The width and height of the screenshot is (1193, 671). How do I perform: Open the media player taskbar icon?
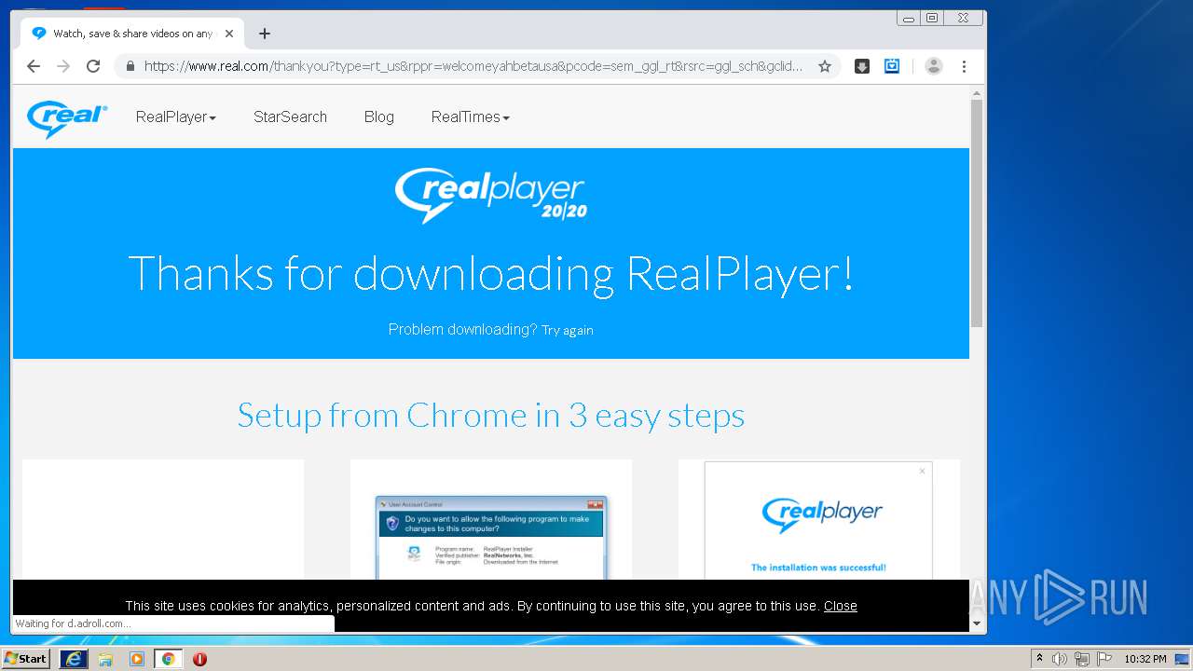click(x=137, y=659)
